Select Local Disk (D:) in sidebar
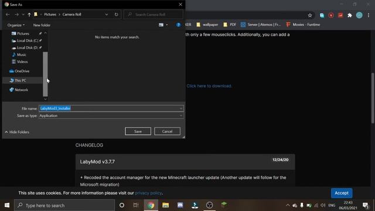This screenshot has width=375, height=211. point(27,47)
